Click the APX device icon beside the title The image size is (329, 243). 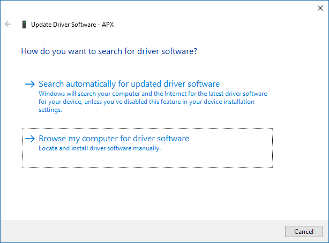coord(24,24)
